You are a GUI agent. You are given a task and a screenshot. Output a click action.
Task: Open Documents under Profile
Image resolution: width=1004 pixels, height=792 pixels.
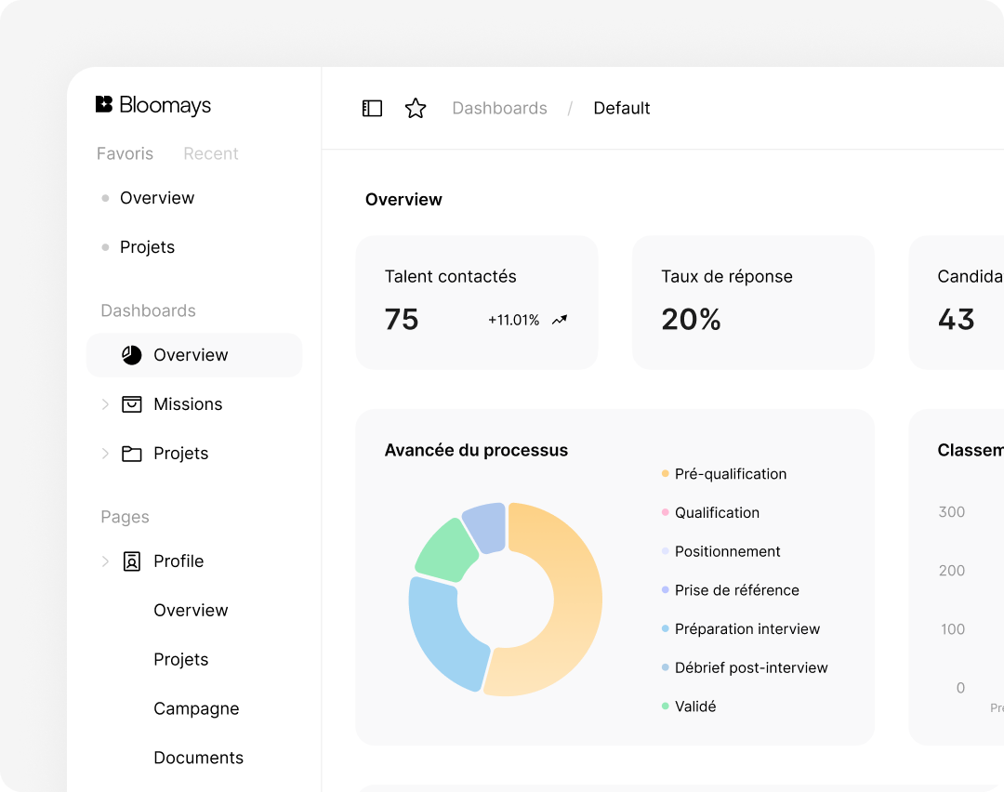(199, 758)
